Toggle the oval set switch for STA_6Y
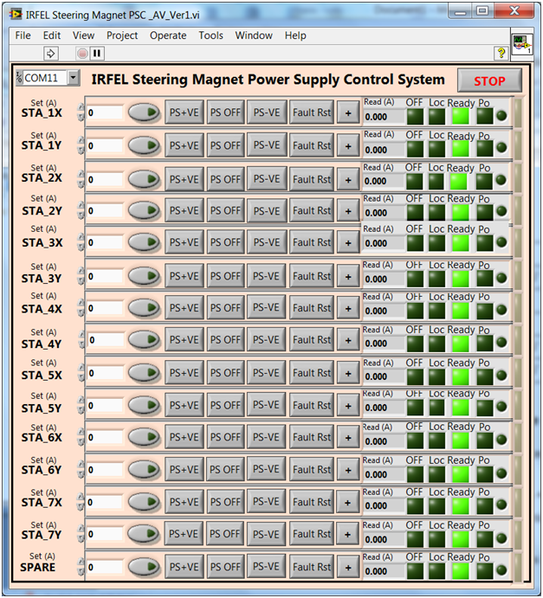543x598 pixels. (x=144, y=470)
